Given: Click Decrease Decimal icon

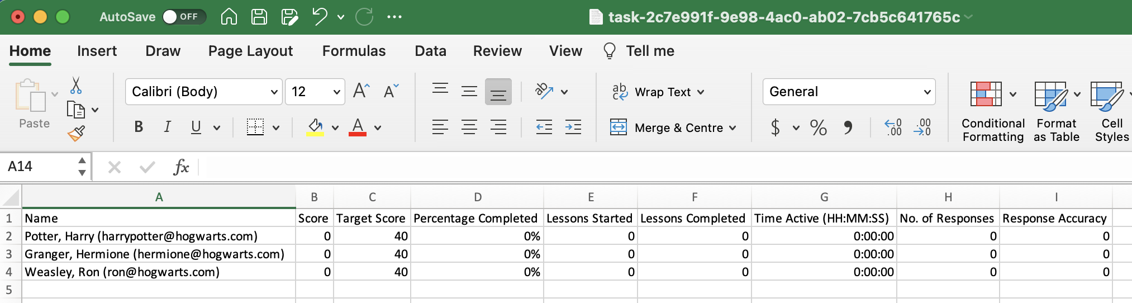Looking at the screenshot, I should point(922,127).
